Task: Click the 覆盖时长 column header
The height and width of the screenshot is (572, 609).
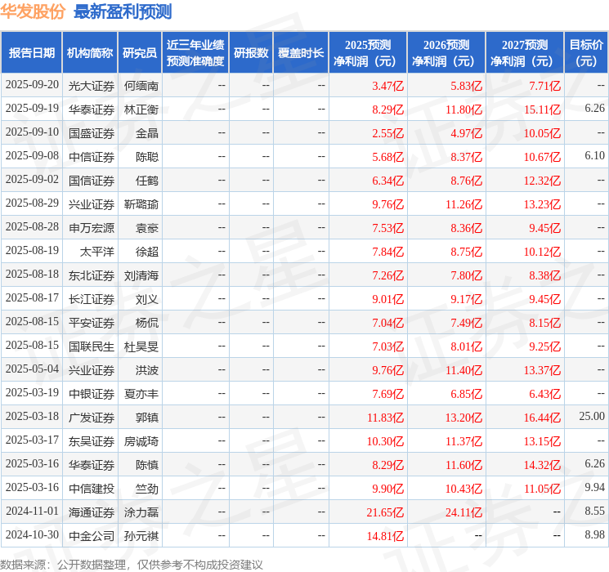Action: coord(301,52)
